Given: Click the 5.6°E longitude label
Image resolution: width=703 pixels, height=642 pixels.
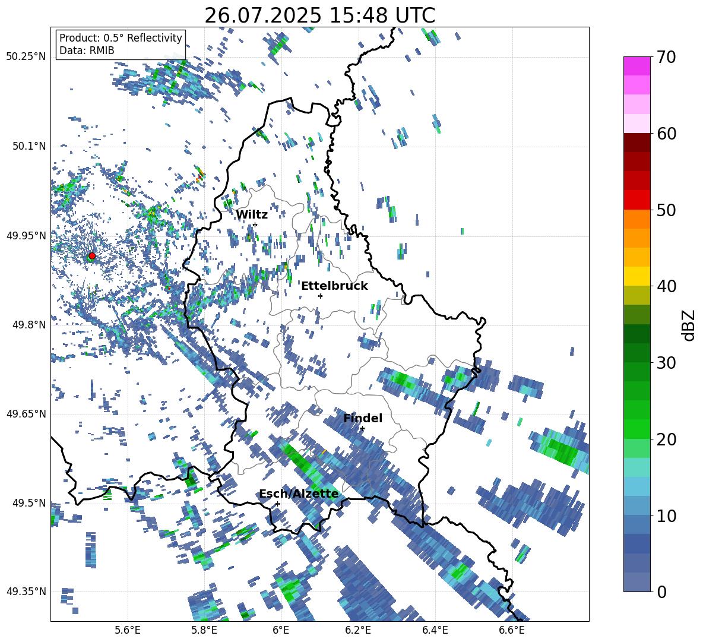Looking at the screenshot, I should [128, 631].
